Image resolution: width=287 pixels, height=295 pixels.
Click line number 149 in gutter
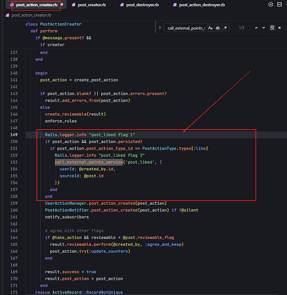pos(14,135)
